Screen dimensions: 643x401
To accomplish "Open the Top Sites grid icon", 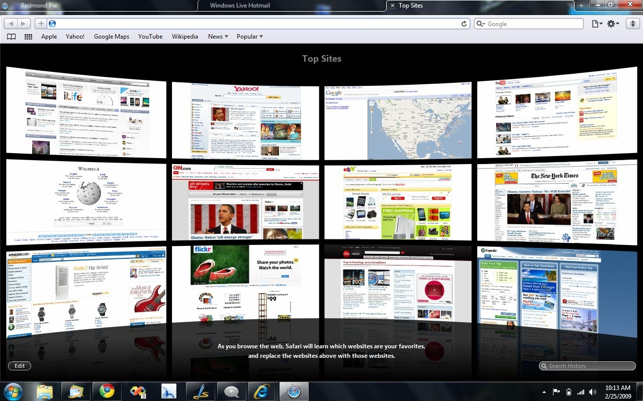I will [28, 37].
